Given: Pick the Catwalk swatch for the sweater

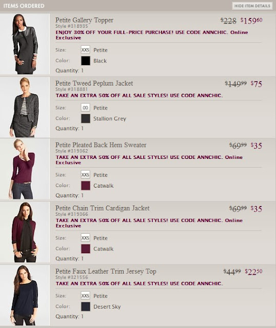Looking at the screenshot, I should pos(86,186).
